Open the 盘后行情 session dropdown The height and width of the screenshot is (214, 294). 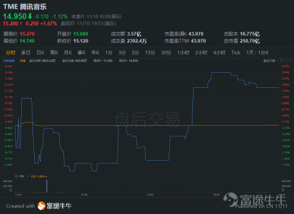point(270,61)
